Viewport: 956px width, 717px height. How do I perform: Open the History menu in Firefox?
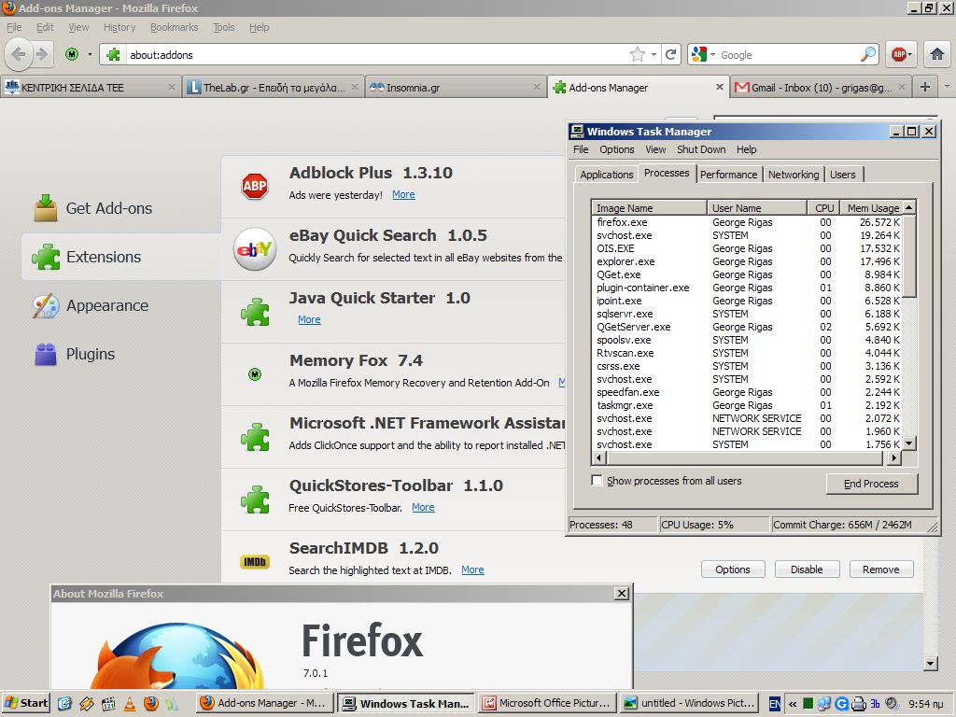119,27
